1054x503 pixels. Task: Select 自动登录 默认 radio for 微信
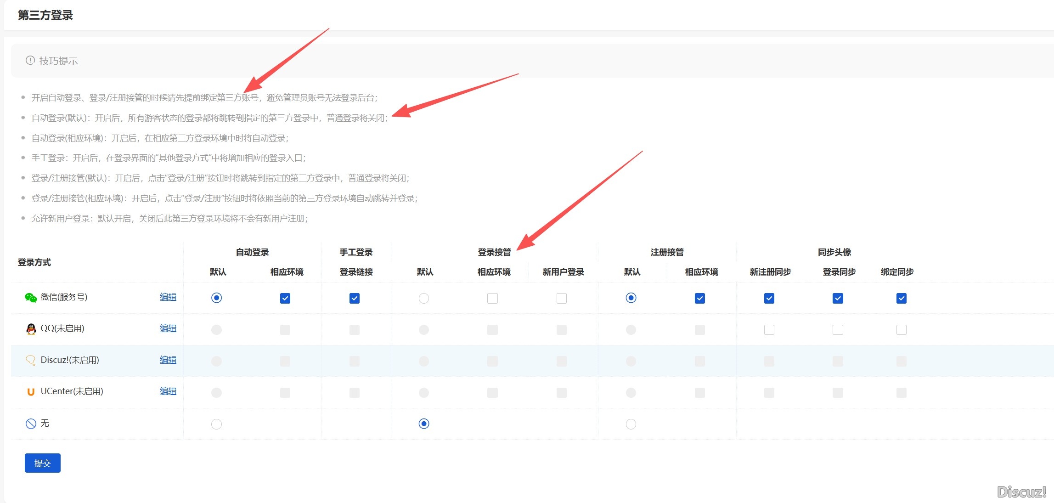point(216,298)
